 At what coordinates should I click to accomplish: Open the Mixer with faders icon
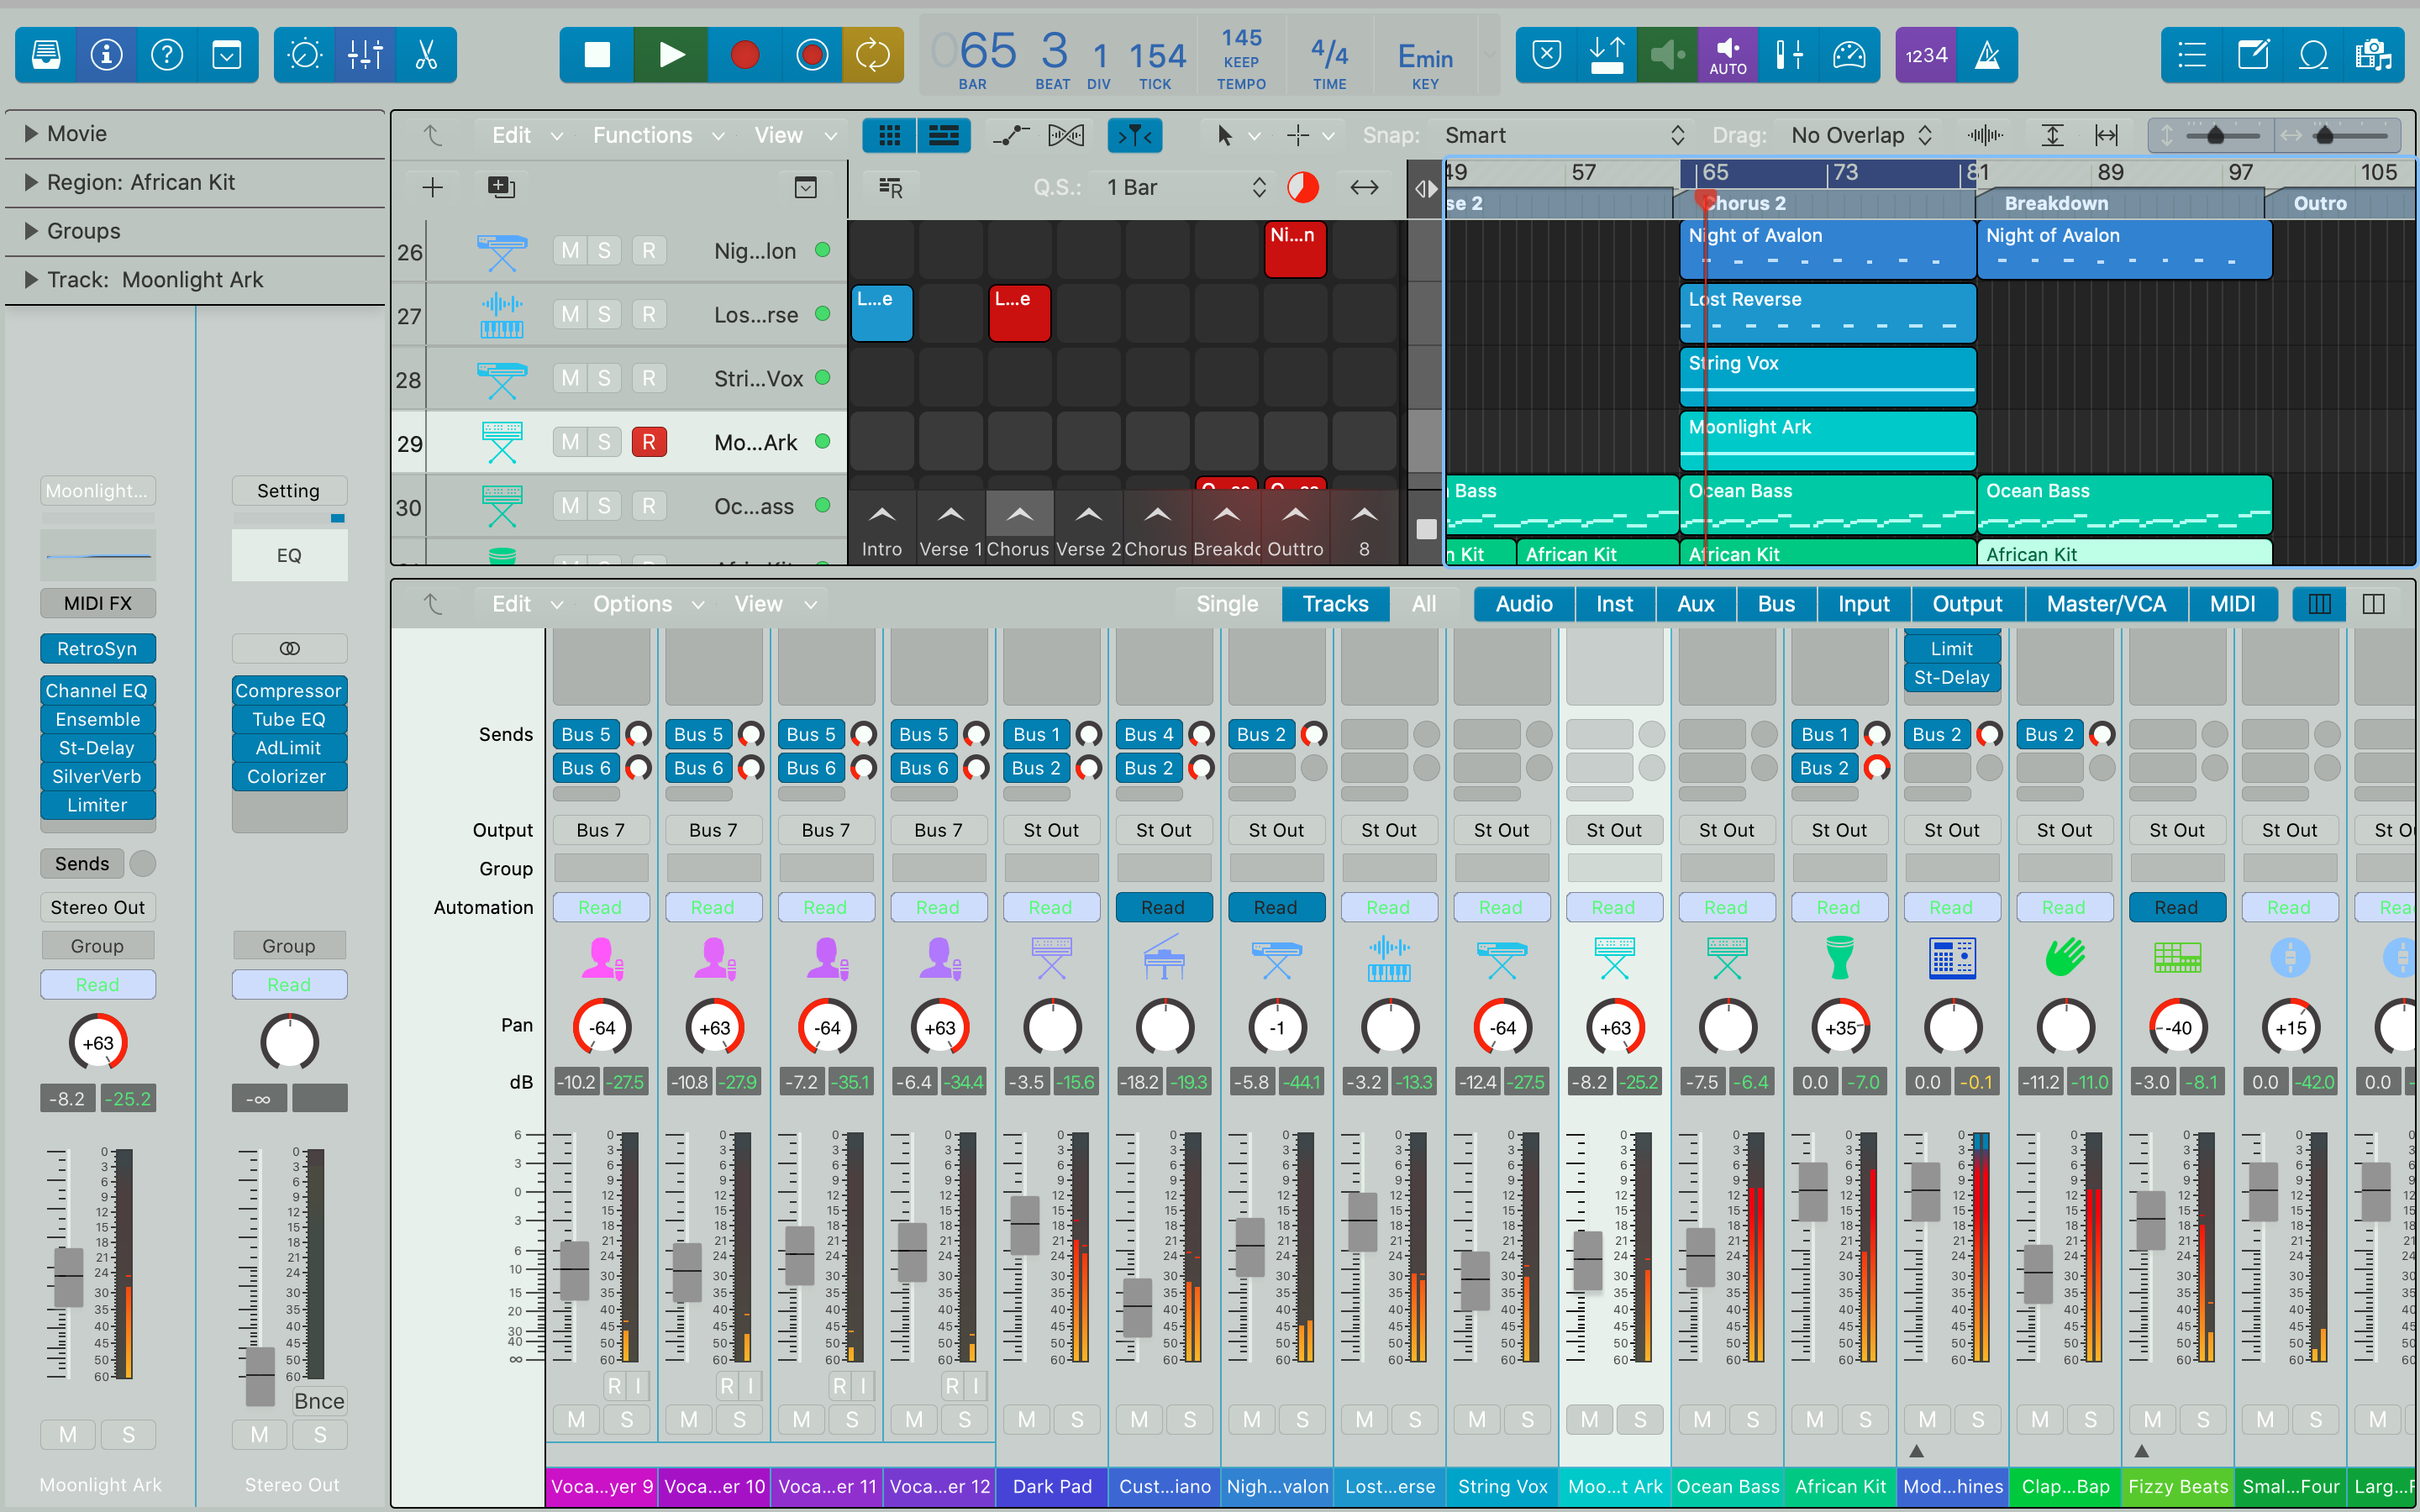(x=365, y=55)
